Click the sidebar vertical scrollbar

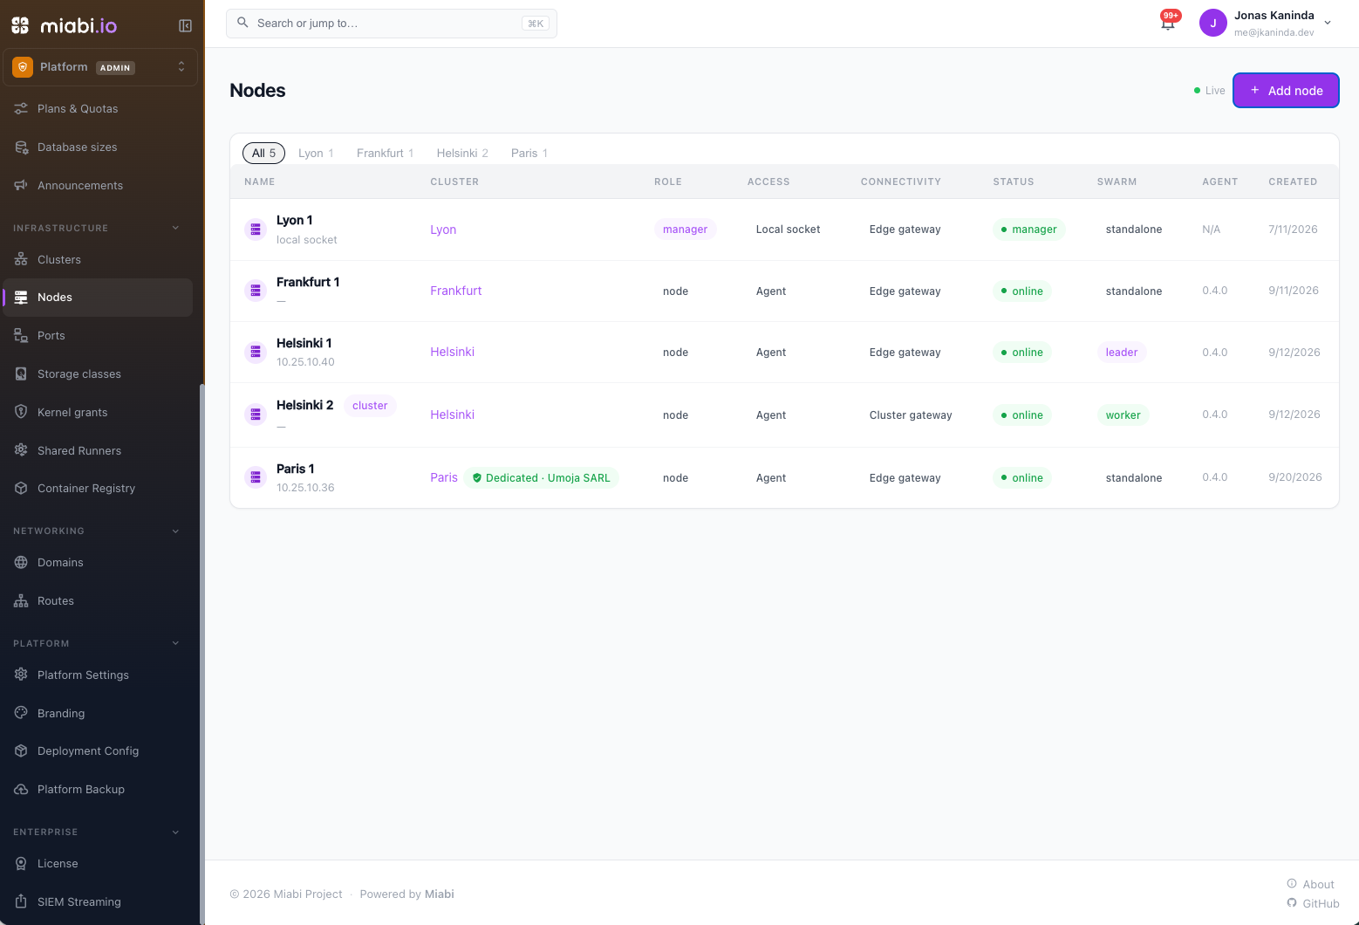pyautogui.click(x=201, y=654)
